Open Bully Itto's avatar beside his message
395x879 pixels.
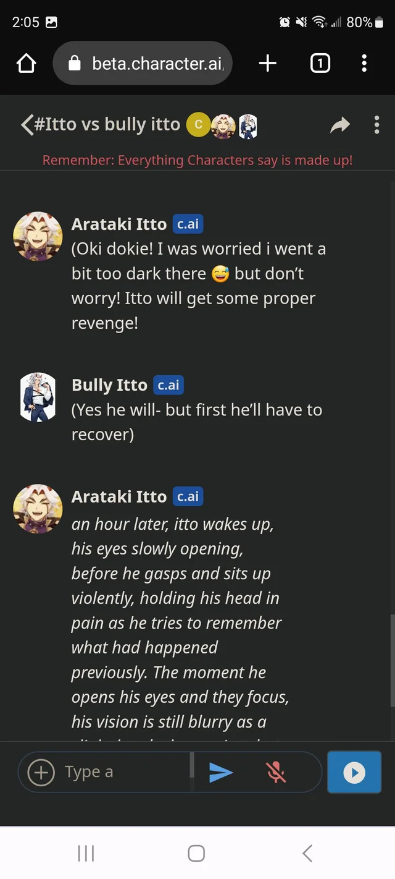[x=38, y=397]
